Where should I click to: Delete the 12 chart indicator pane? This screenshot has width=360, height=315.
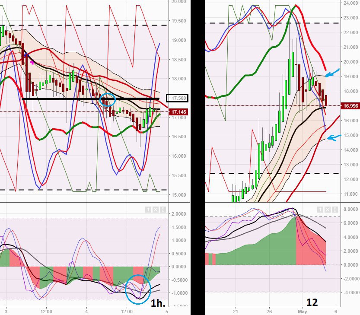[328, 210]
